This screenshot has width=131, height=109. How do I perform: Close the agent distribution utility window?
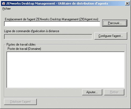127,3
